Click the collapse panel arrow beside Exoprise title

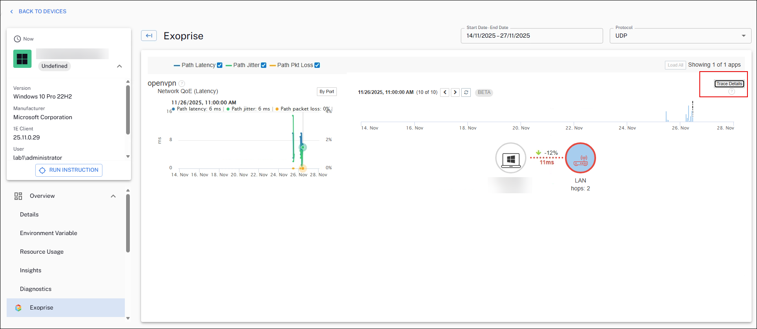pos(149,36)
